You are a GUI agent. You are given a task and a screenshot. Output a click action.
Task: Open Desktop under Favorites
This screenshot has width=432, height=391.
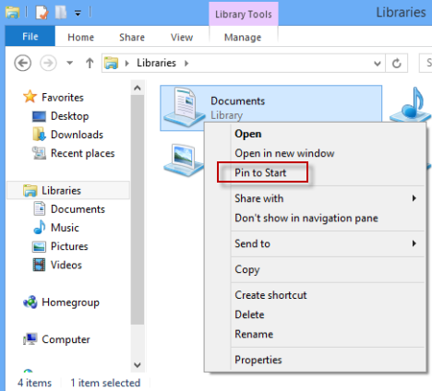click(69, 116)
